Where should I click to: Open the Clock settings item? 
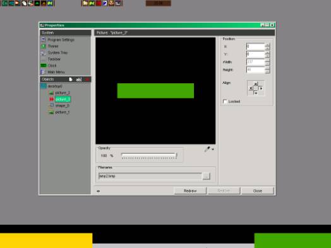tap(52, 66)
